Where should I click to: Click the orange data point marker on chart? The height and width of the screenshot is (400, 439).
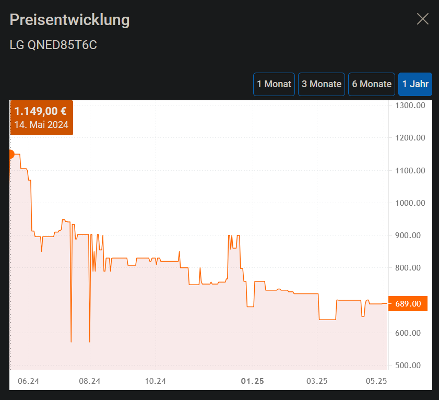(x=11, y=154)
